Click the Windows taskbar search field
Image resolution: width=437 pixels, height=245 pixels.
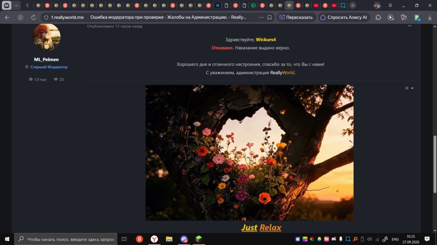coord(66,239)
